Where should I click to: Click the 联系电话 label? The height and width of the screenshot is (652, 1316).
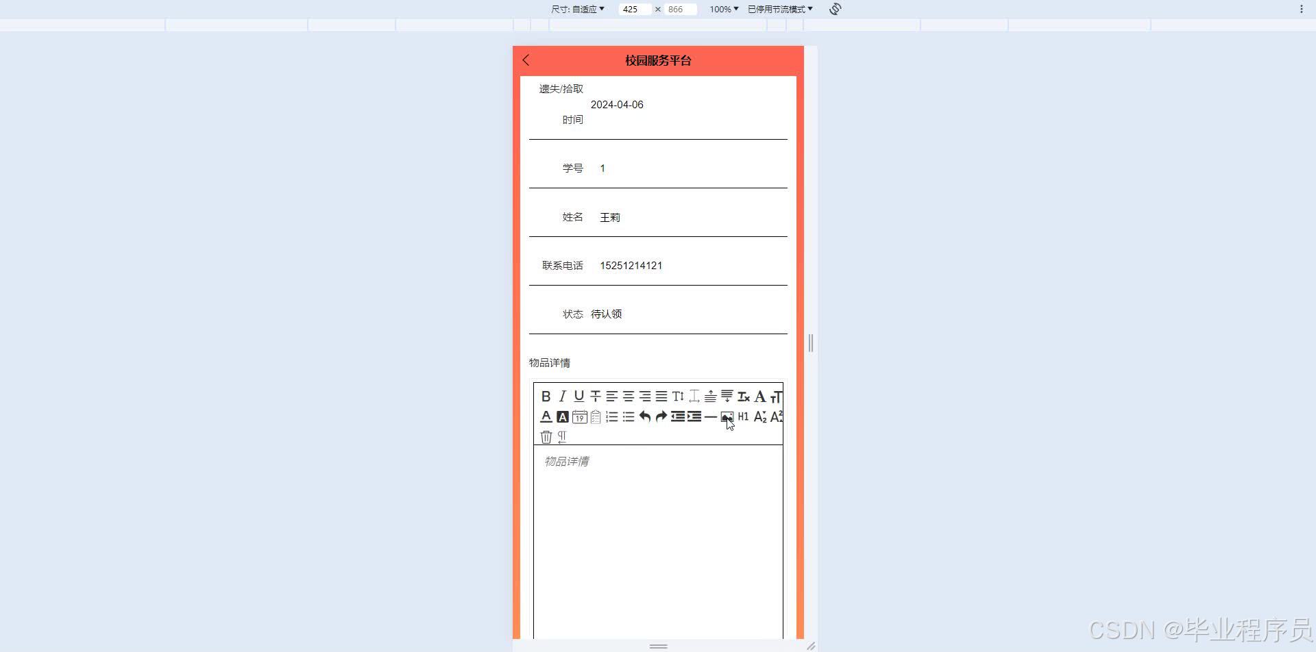coord(563,266)
